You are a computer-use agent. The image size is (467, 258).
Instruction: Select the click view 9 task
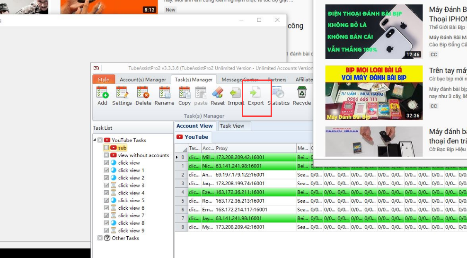pyautogui.click(x=131, y=231)
